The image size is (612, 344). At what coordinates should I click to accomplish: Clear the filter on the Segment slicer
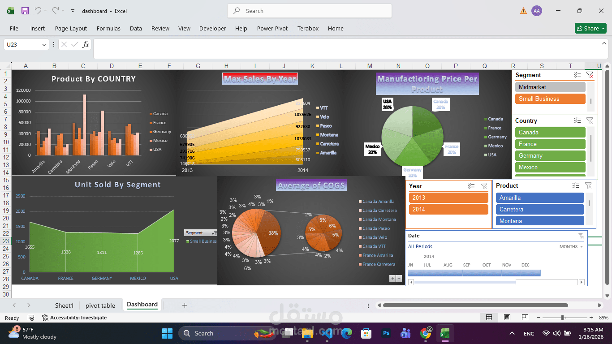[x=590, y=75]
